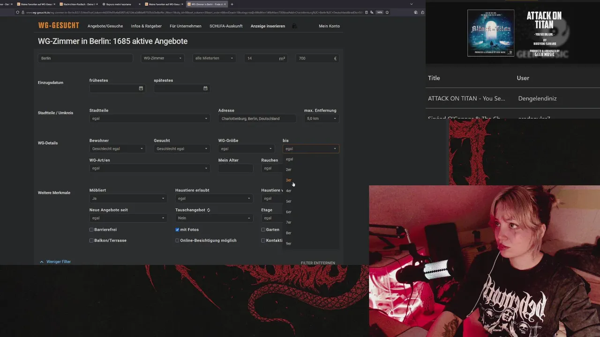Open Für Unternehmen menu
600x337 pixels.
pos(186,26)
